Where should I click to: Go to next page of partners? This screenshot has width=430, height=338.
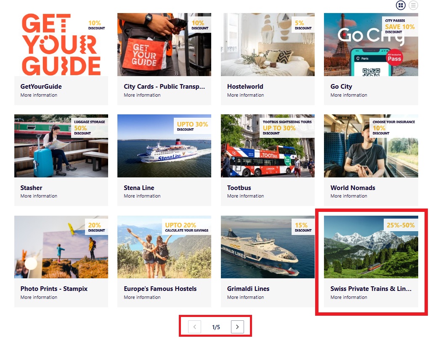[x=237, y=327]
